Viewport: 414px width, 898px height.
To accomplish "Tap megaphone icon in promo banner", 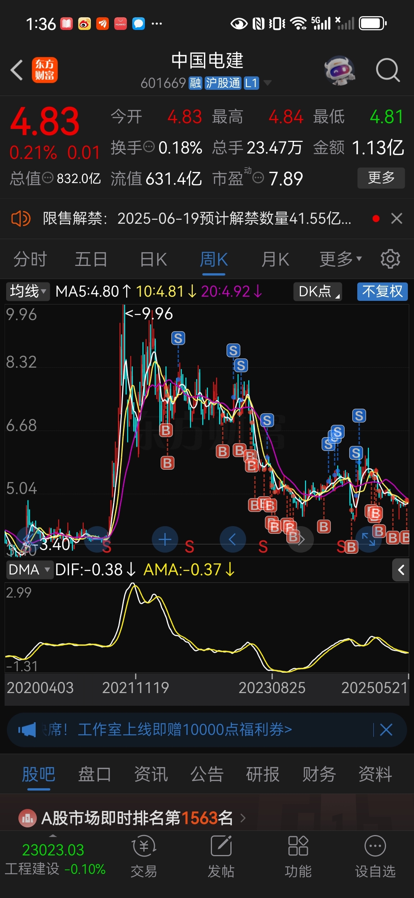I will [x=27, y=730].
